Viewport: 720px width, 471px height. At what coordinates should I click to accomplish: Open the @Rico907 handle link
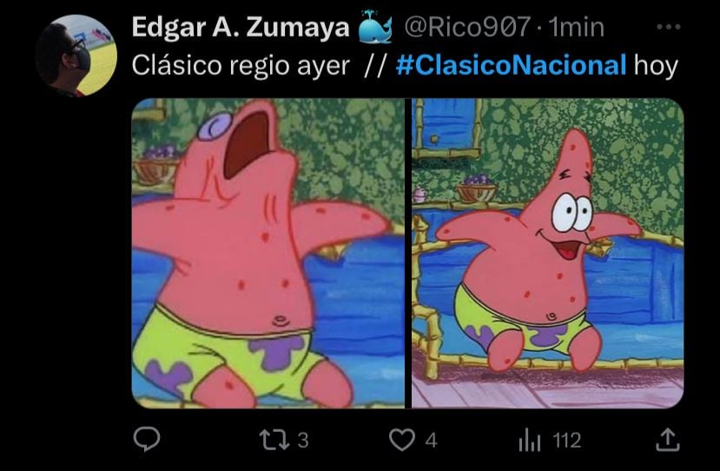467,27
